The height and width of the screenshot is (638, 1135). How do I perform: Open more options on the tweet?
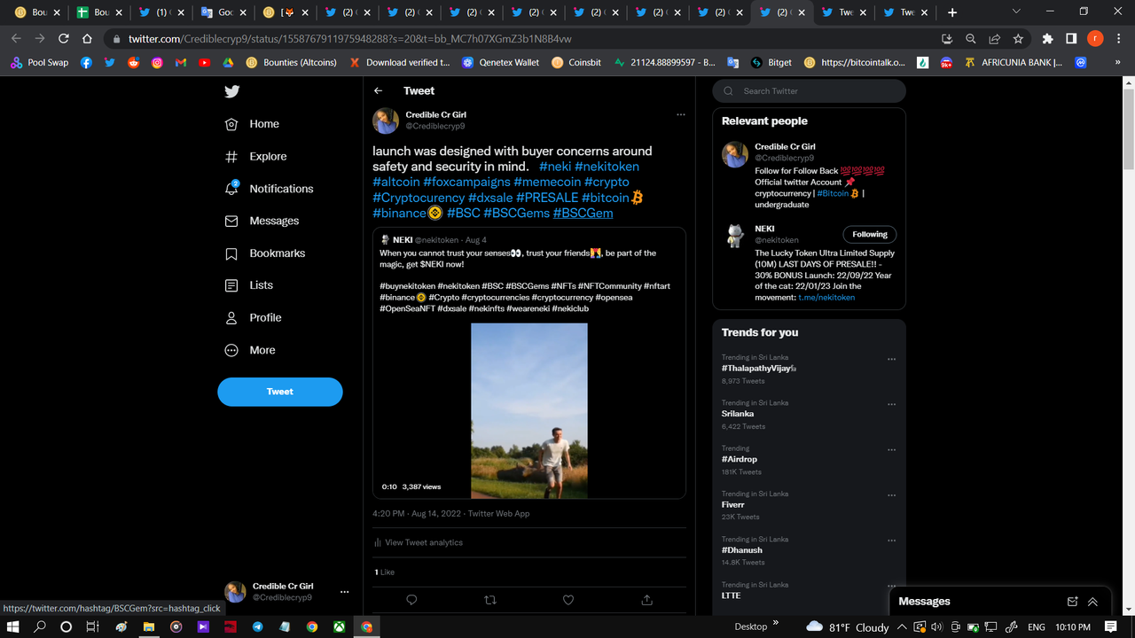coord(681,114)
